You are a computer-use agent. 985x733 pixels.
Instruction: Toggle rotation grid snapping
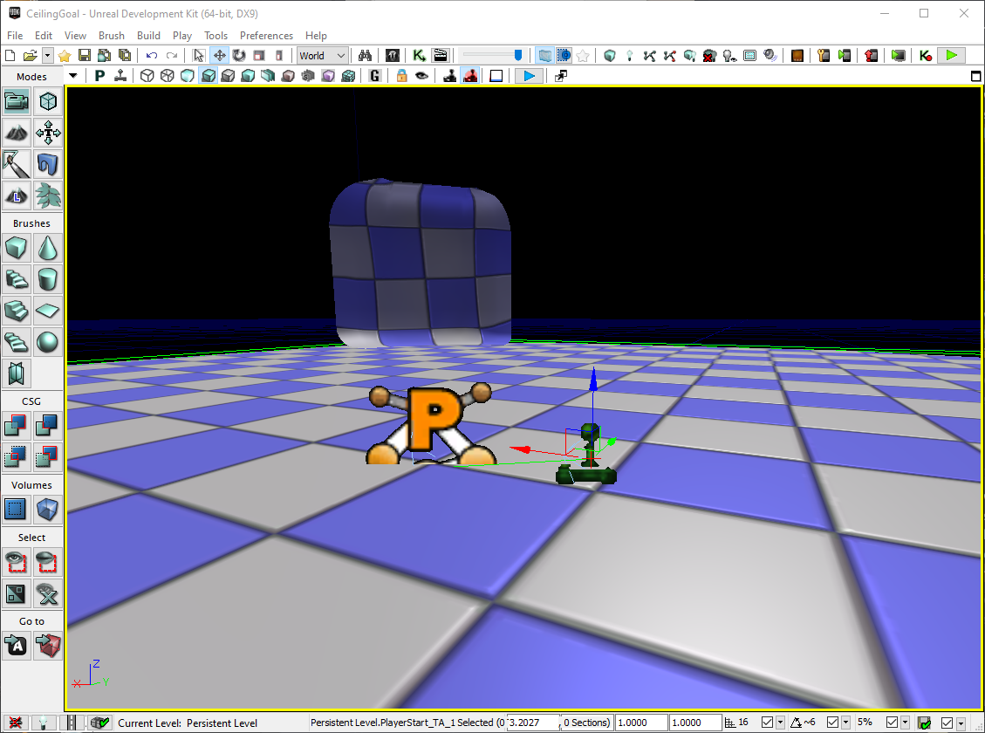[832, 723]
